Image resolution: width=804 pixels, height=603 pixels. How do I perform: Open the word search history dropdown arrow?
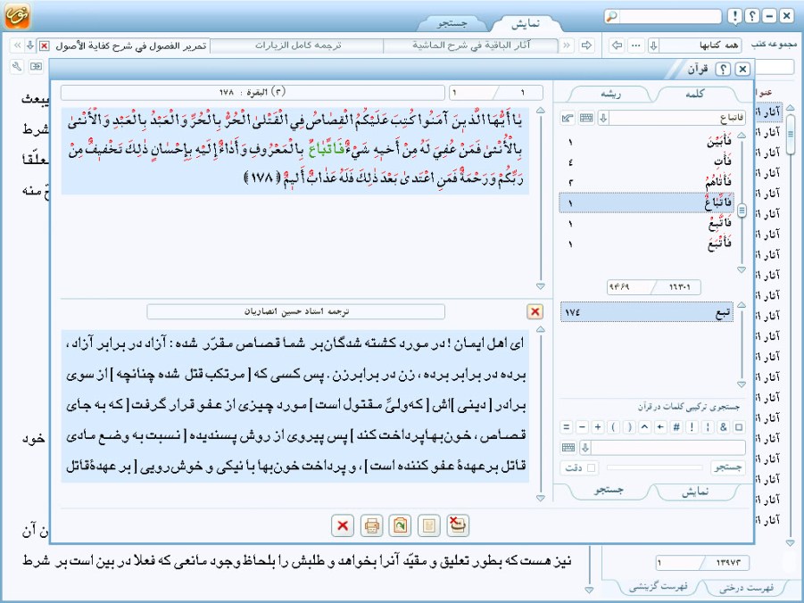click(604, 118)
